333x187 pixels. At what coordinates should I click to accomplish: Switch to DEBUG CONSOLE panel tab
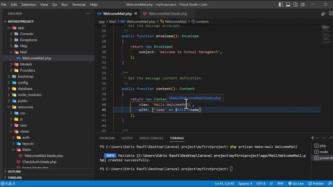151,138
